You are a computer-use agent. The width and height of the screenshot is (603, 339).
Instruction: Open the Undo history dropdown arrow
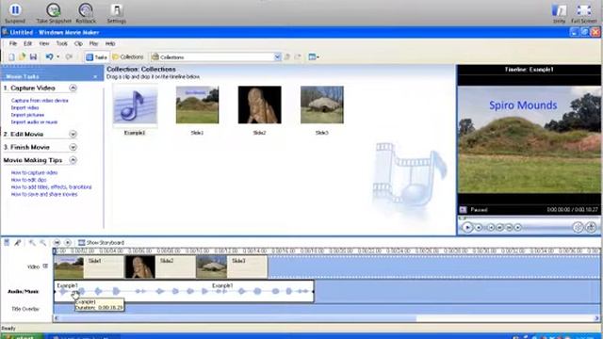pyautogui.click(x=58, y=56)
